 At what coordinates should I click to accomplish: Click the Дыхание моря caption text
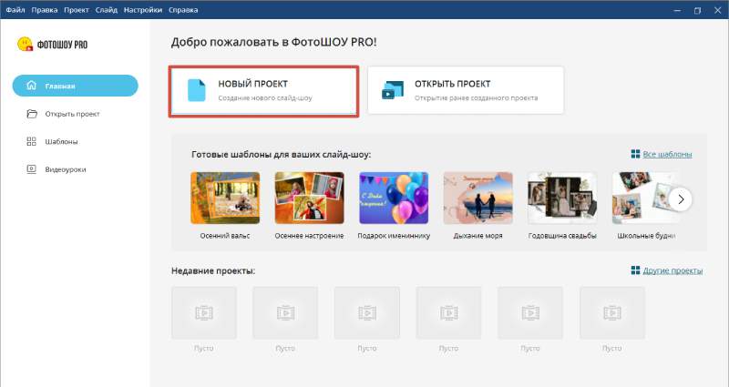(477, 236)
